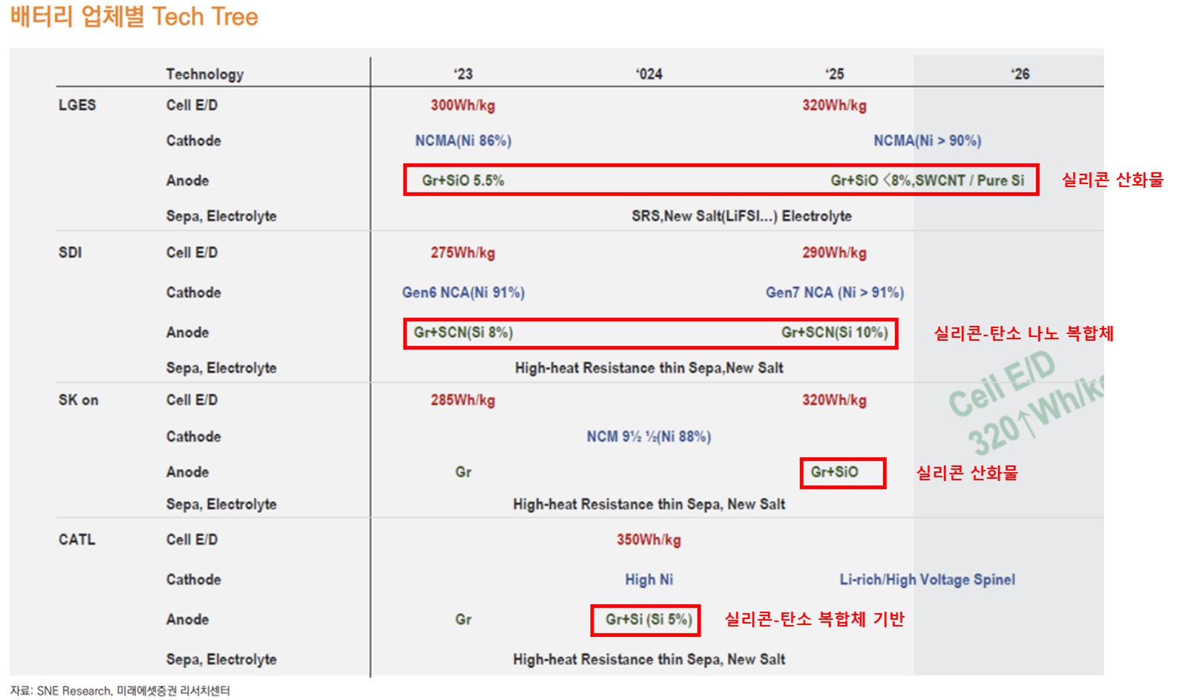This screenshot has height=700, width=1177.
Task: Click 'Sepa, Electrolyte' in the LGES section
Action: [x=221, y=217]
